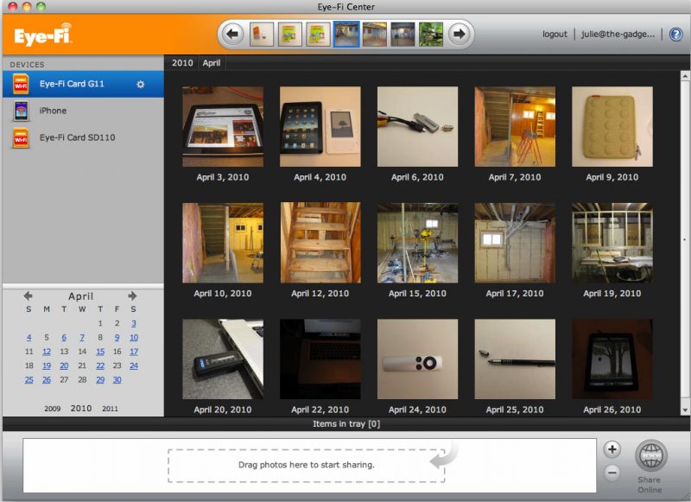Select April 15 in the calendar
This screenshot has height=502, width=691.
point(100,352)
